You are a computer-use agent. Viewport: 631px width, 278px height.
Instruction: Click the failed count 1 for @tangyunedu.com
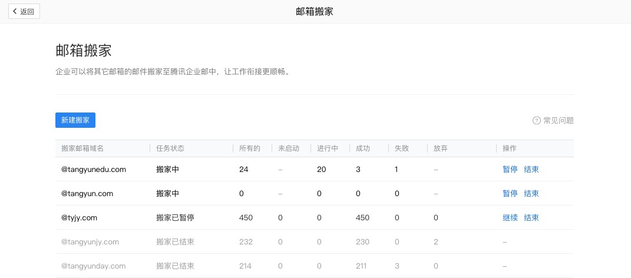click(397, 169)
